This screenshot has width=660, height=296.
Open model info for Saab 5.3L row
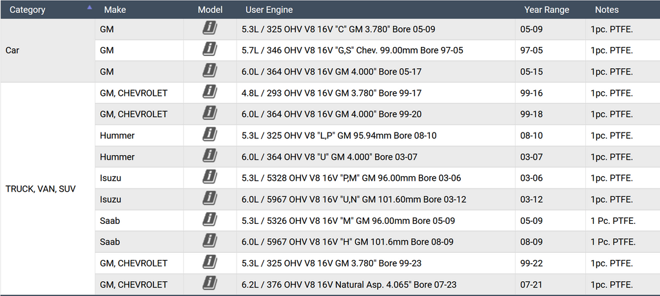pyautogui.click(x=209, y=220)
